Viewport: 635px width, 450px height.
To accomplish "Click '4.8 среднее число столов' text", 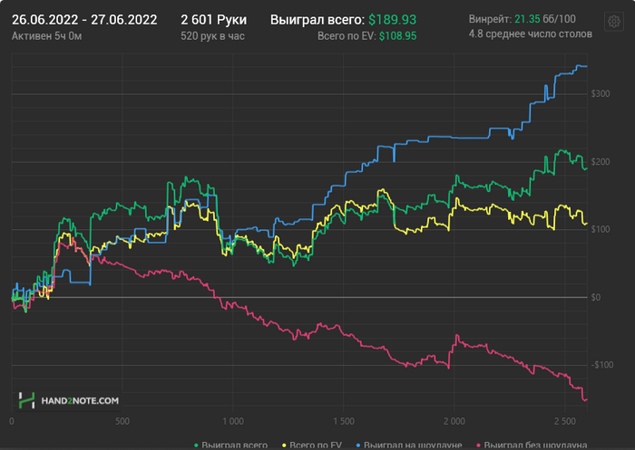I will [x=530, y=34].
